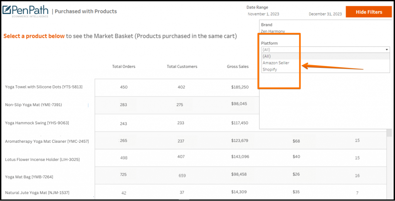Select Yoga Hammock Swing product
395x201 pixels.
click(x=37, y=123)
